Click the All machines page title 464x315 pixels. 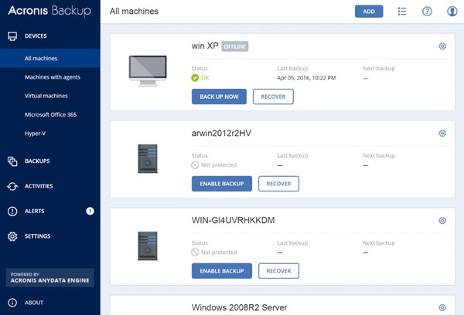tap(134, 12)
